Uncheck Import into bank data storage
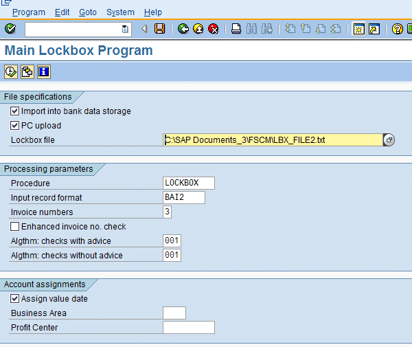Screen dimensions: 412x347 tap(15, 111)
